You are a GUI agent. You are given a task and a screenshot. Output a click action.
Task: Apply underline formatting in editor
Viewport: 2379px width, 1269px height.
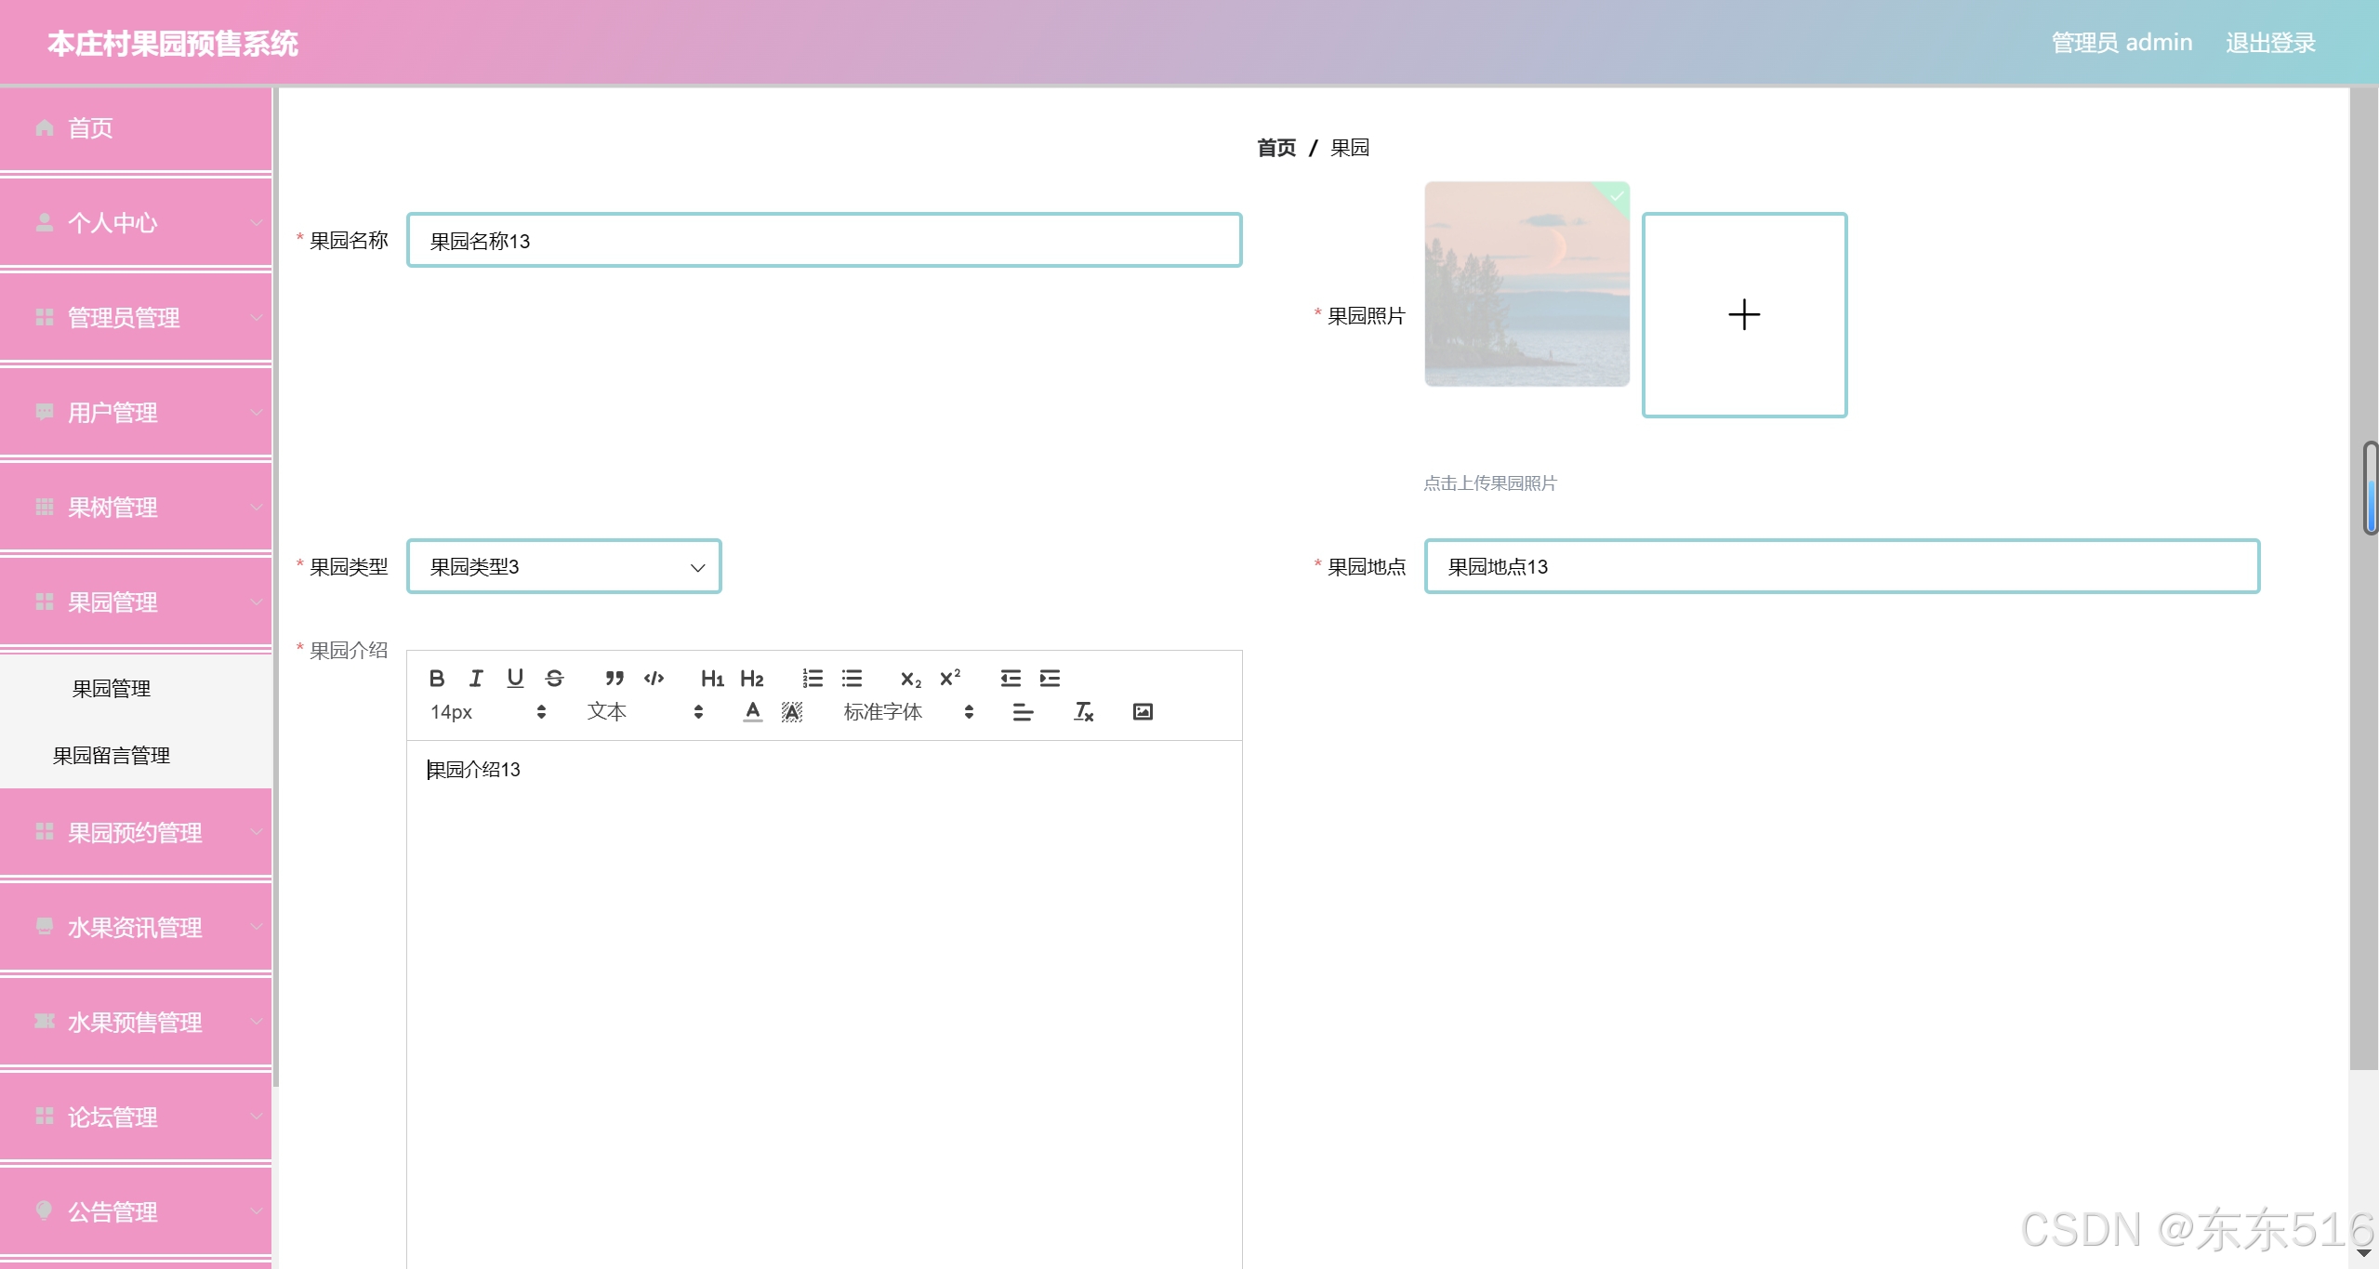pyautogui.click(x=515, y=679)
